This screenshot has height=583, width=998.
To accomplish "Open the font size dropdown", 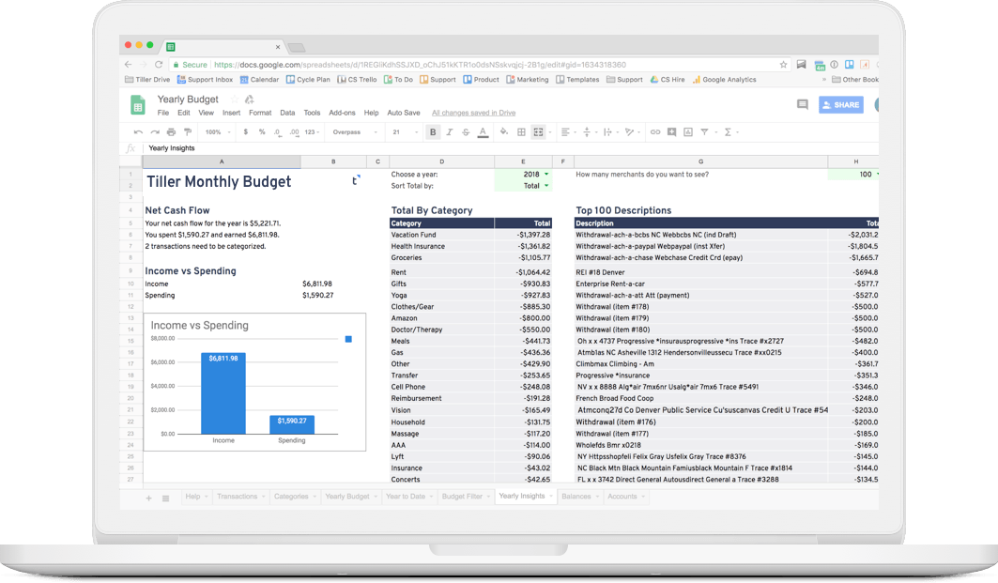I will coord(405,132).
